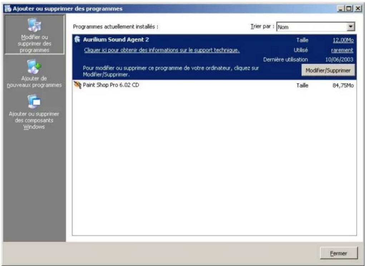Screen dimensions: 365x266
Task: Click the 12,00Mo size link
Action: (343, 40)
